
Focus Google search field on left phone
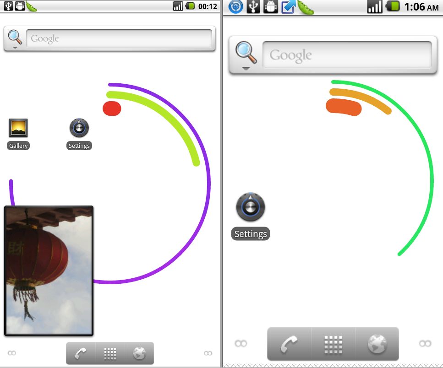119,38
